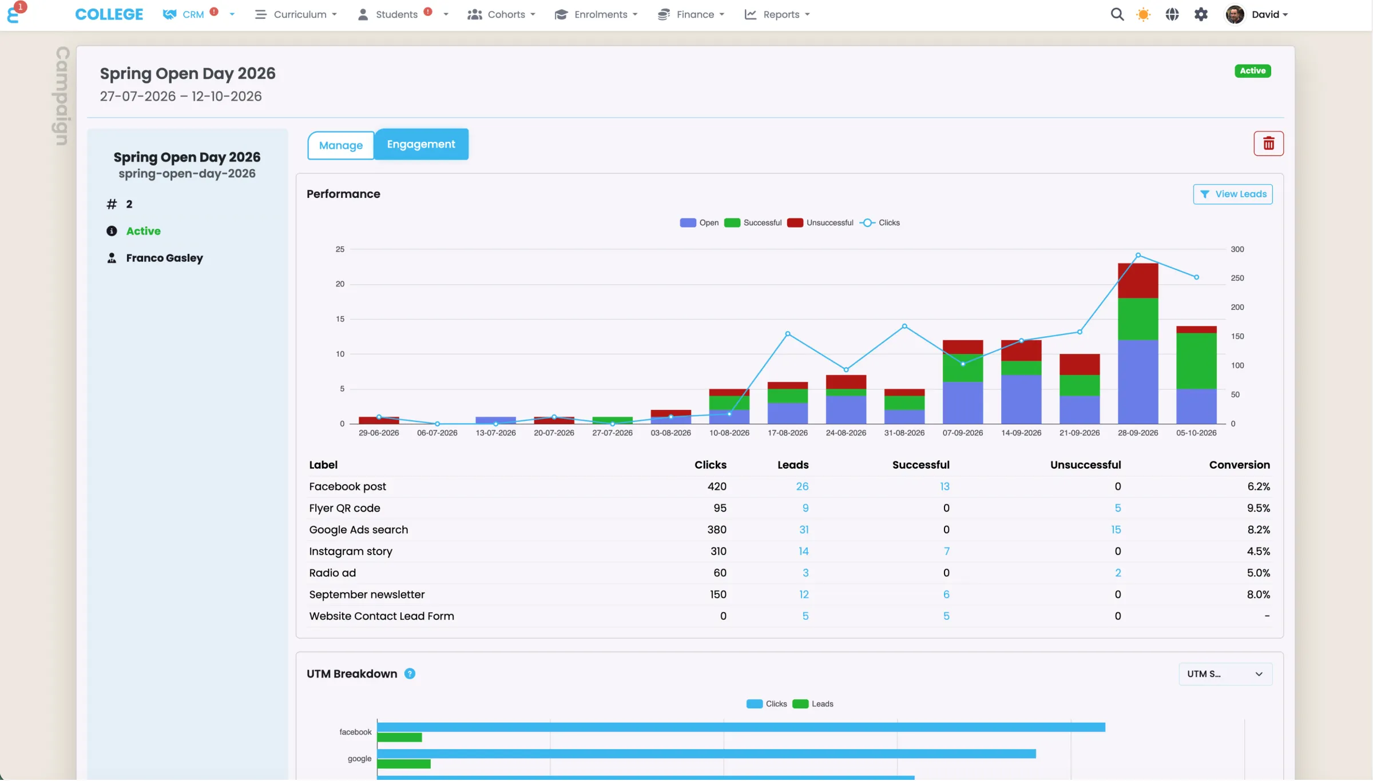This screenshot has height=781, width=1373.
Task: Click the Finance coins icon
Action: coord(664,14)
